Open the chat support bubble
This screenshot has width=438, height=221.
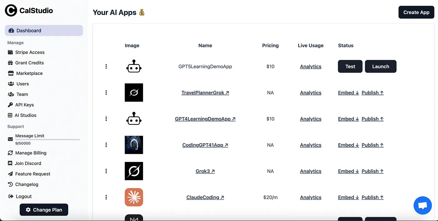click(x=423, y=205)
